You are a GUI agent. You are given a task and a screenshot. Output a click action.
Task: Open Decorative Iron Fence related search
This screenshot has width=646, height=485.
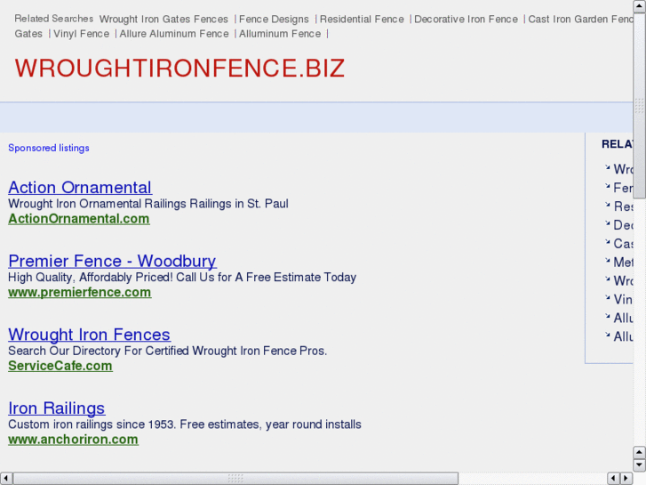466,20
